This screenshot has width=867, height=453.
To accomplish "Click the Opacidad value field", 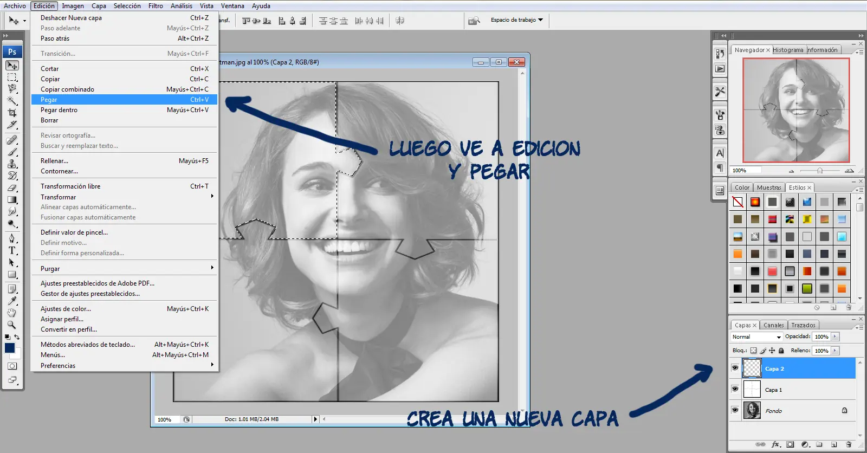I will tap(821, 336).
